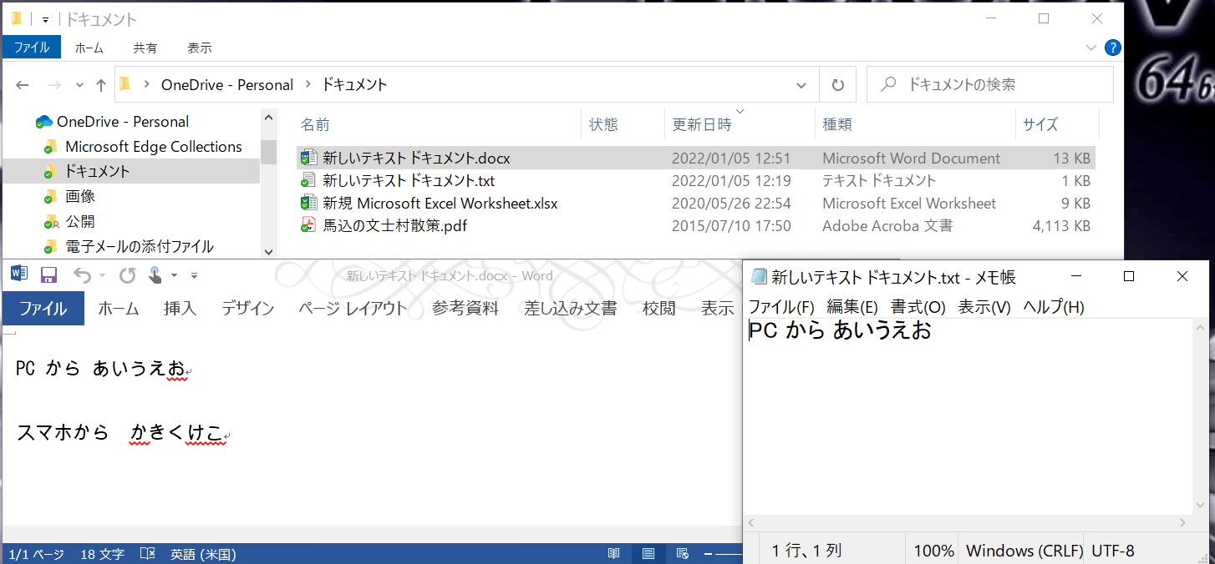Screen dimensions: 1215x564
Task: Click OneDrive - Personal in the address bar
Action: (227, 84)
